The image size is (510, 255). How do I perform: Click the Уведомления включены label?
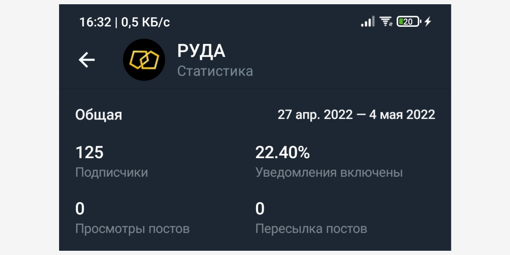(329, 172)
